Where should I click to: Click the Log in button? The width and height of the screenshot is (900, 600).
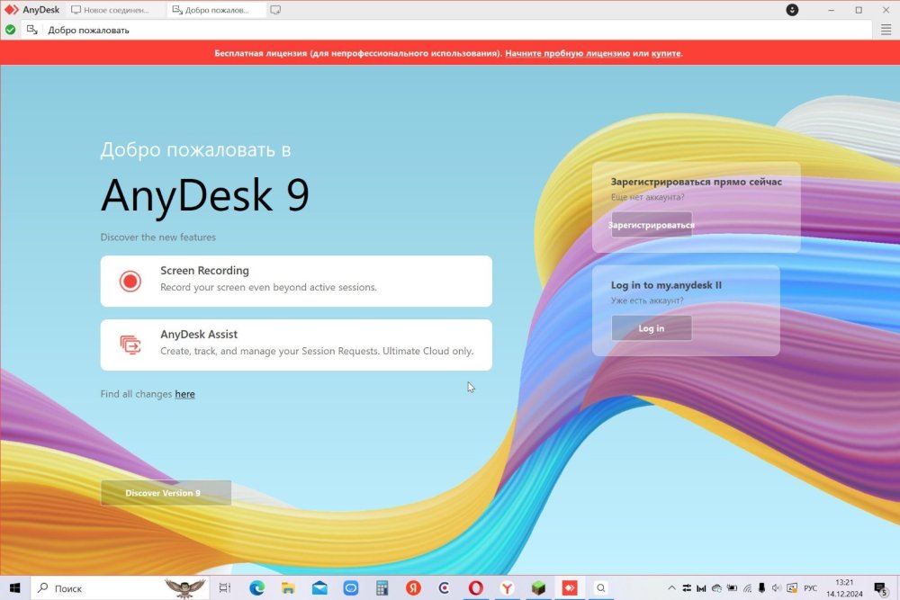652,328
